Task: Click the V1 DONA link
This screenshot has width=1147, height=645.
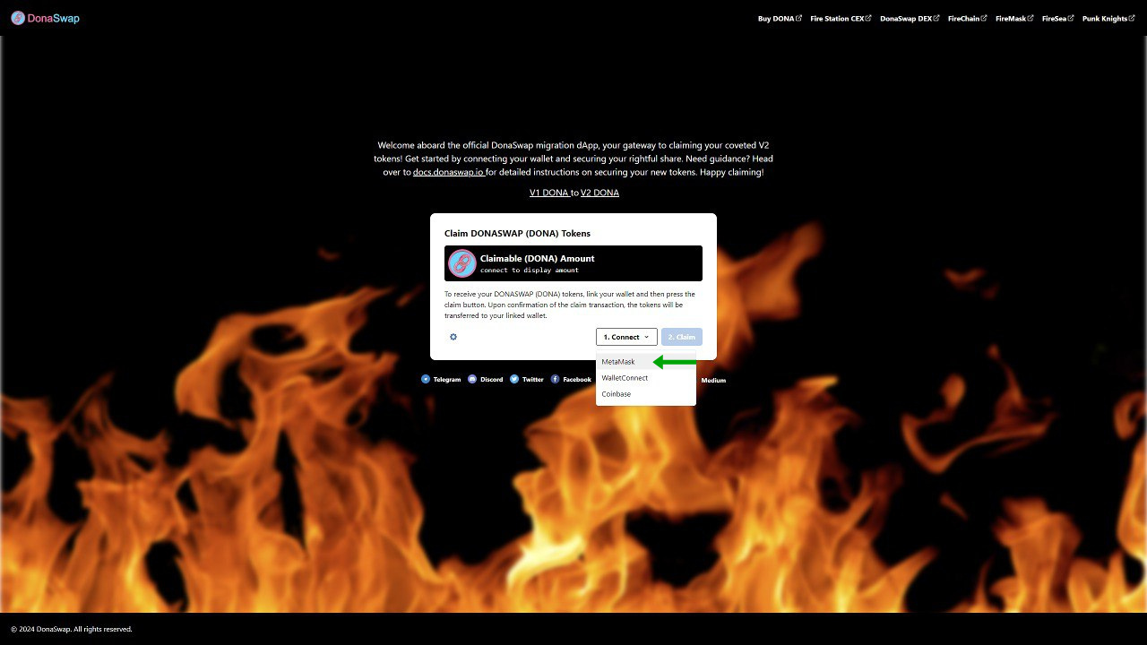Action: (548, 193)
